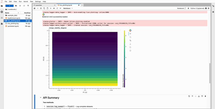Viewport: 215px width, 109px height.
Task: Activate the Bokeh box zoom tool
Action: coord(130,37)
